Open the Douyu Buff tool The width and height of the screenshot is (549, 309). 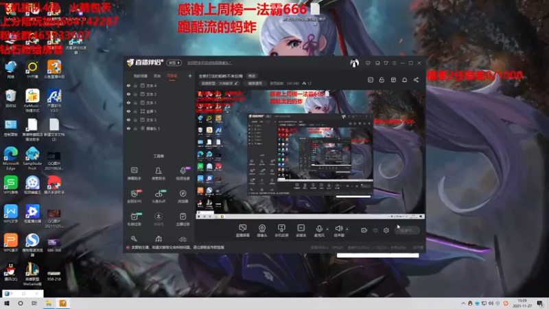click(x=159, y=196)
